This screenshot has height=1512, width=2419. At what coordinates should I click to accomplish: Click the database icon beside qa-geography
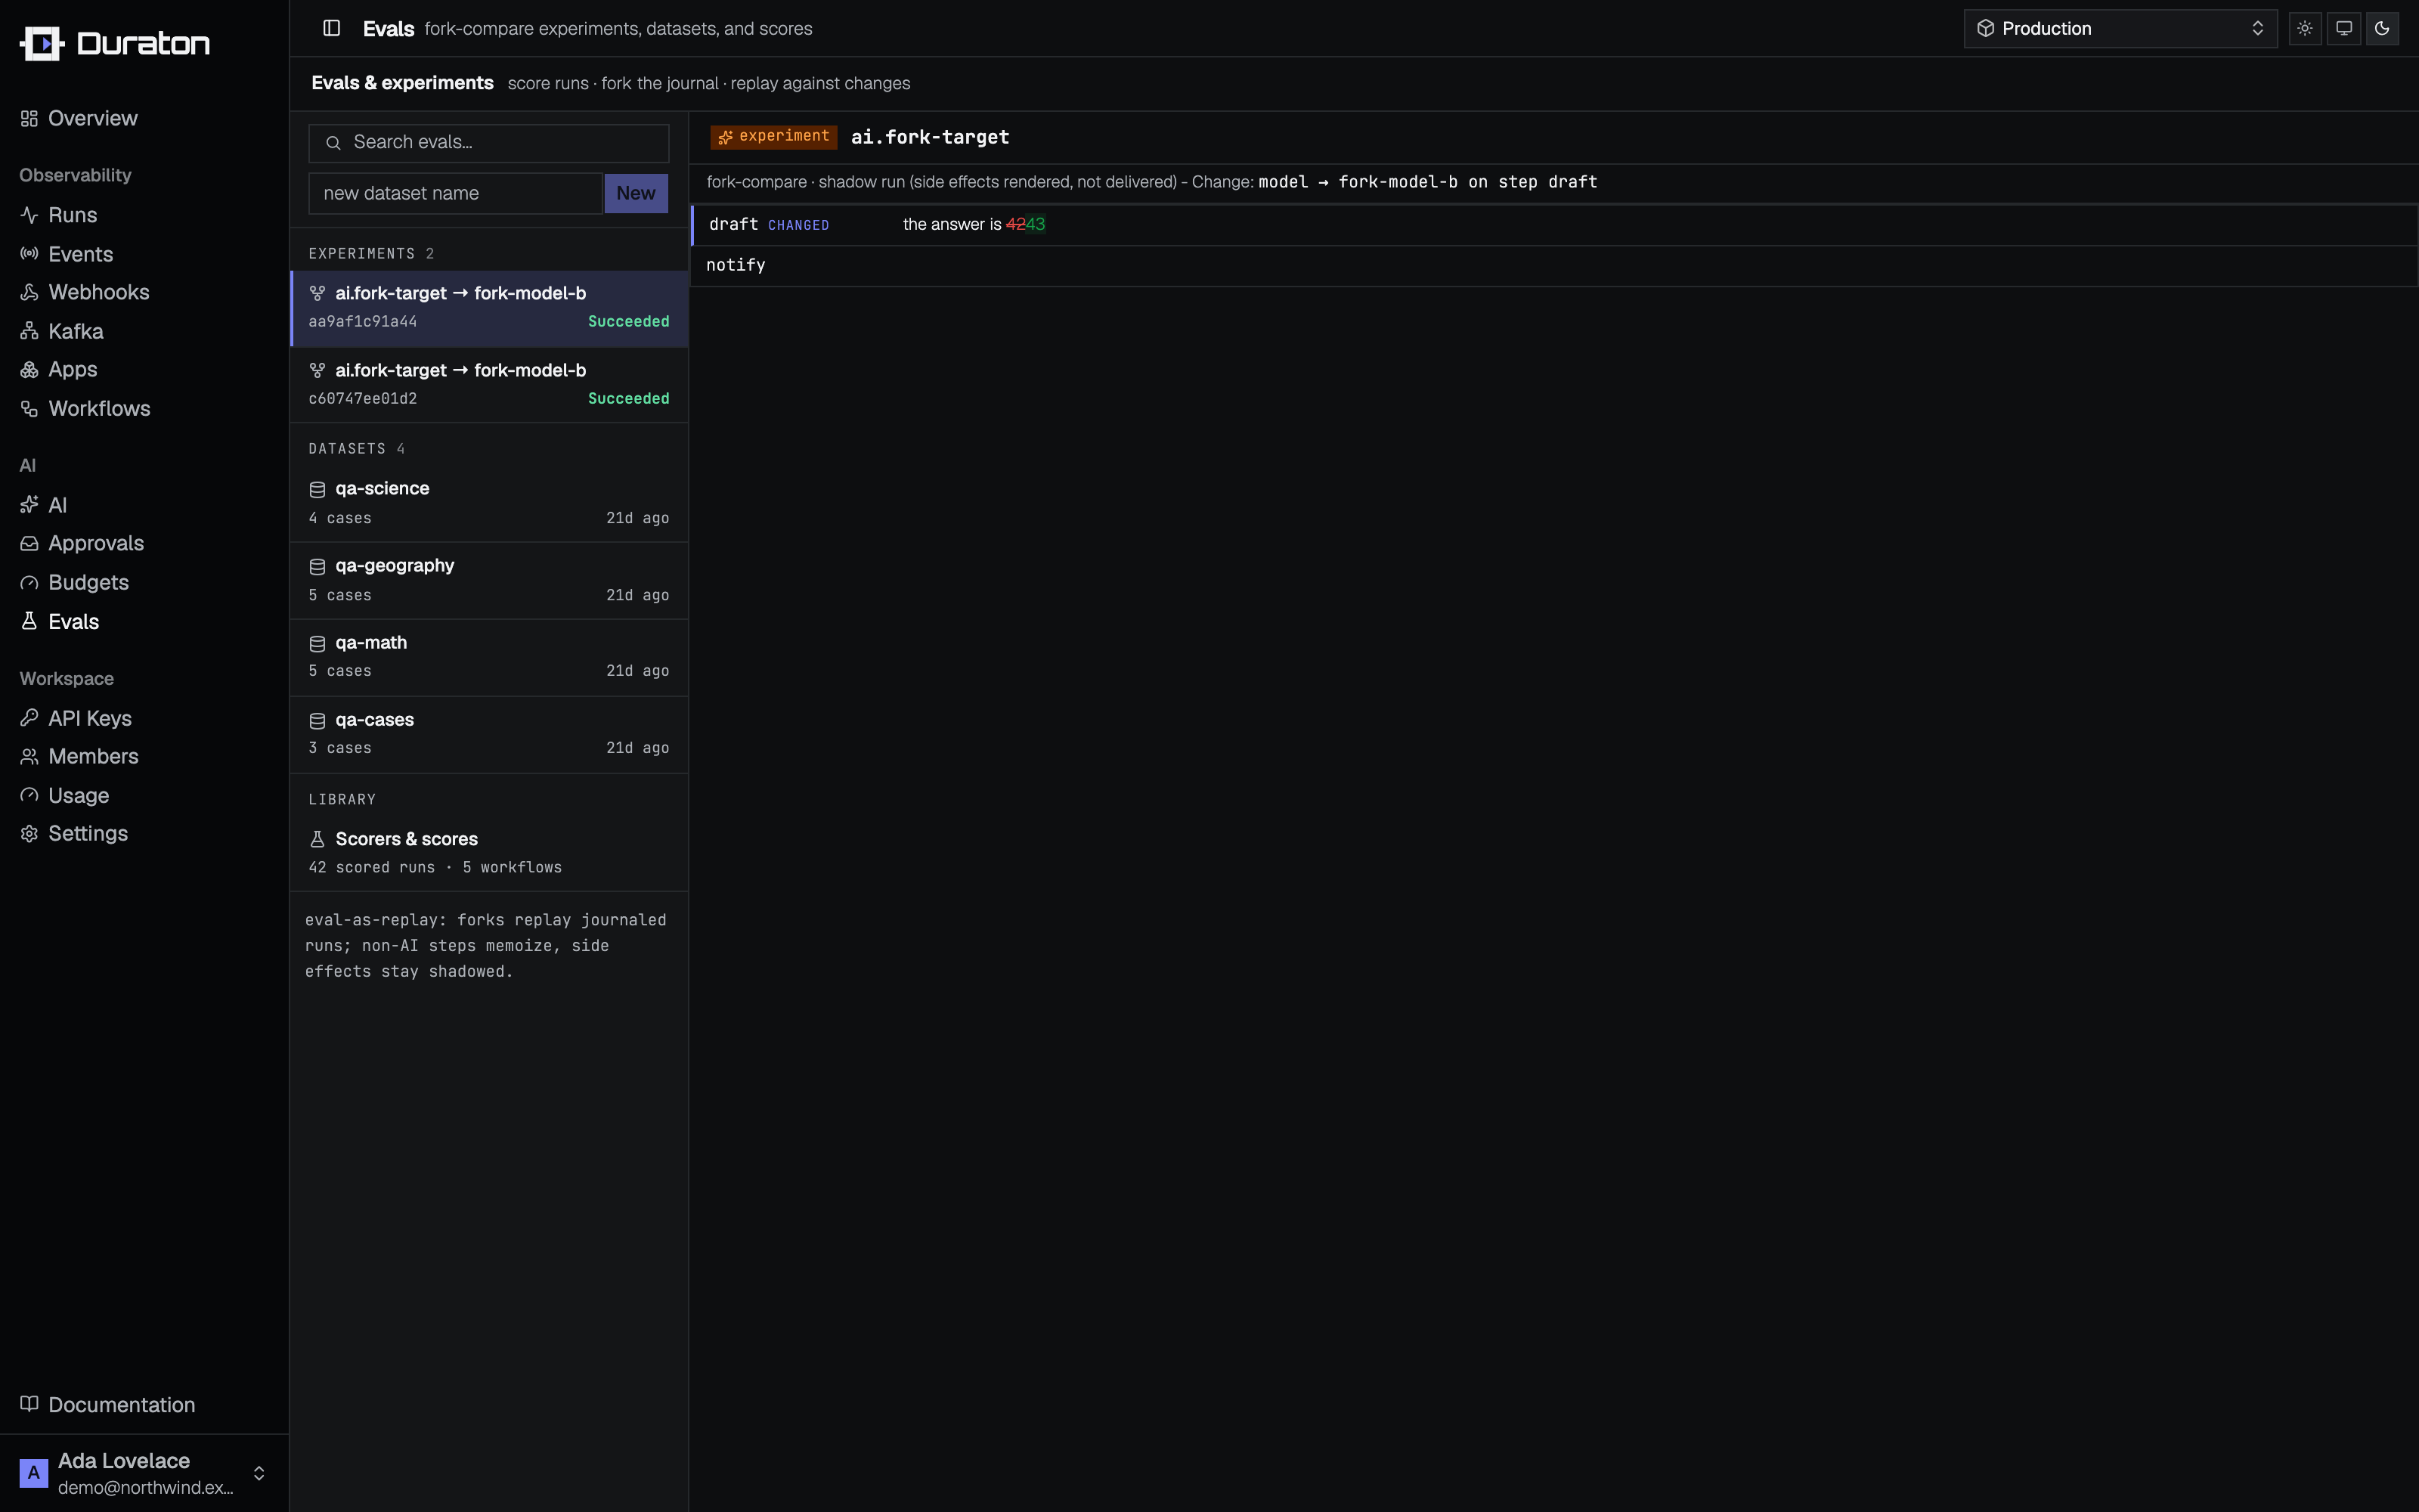[x=317, y=566]
